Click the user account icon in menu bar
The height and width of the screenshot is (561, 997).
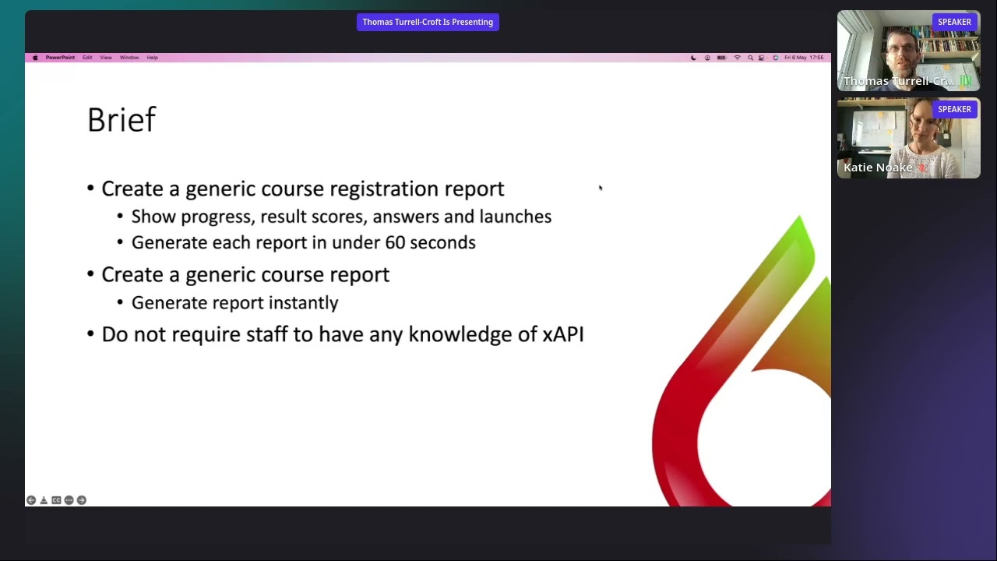pos(707,58)
